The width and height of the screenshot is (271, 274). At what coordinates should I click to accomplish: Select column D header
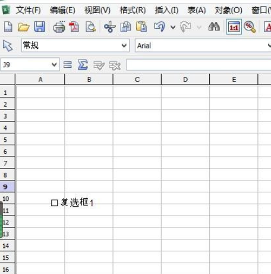pyautogui.click(x=185, y=79)
